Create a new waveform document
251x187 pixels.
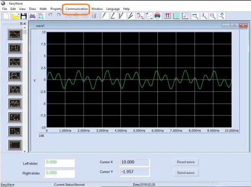(6, 16)
